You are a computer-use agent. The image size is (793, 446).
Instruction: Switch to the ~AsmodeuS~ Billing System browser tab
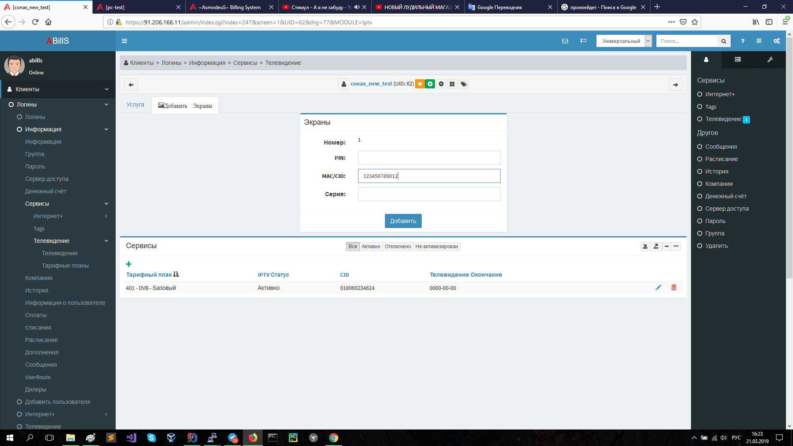230,7
